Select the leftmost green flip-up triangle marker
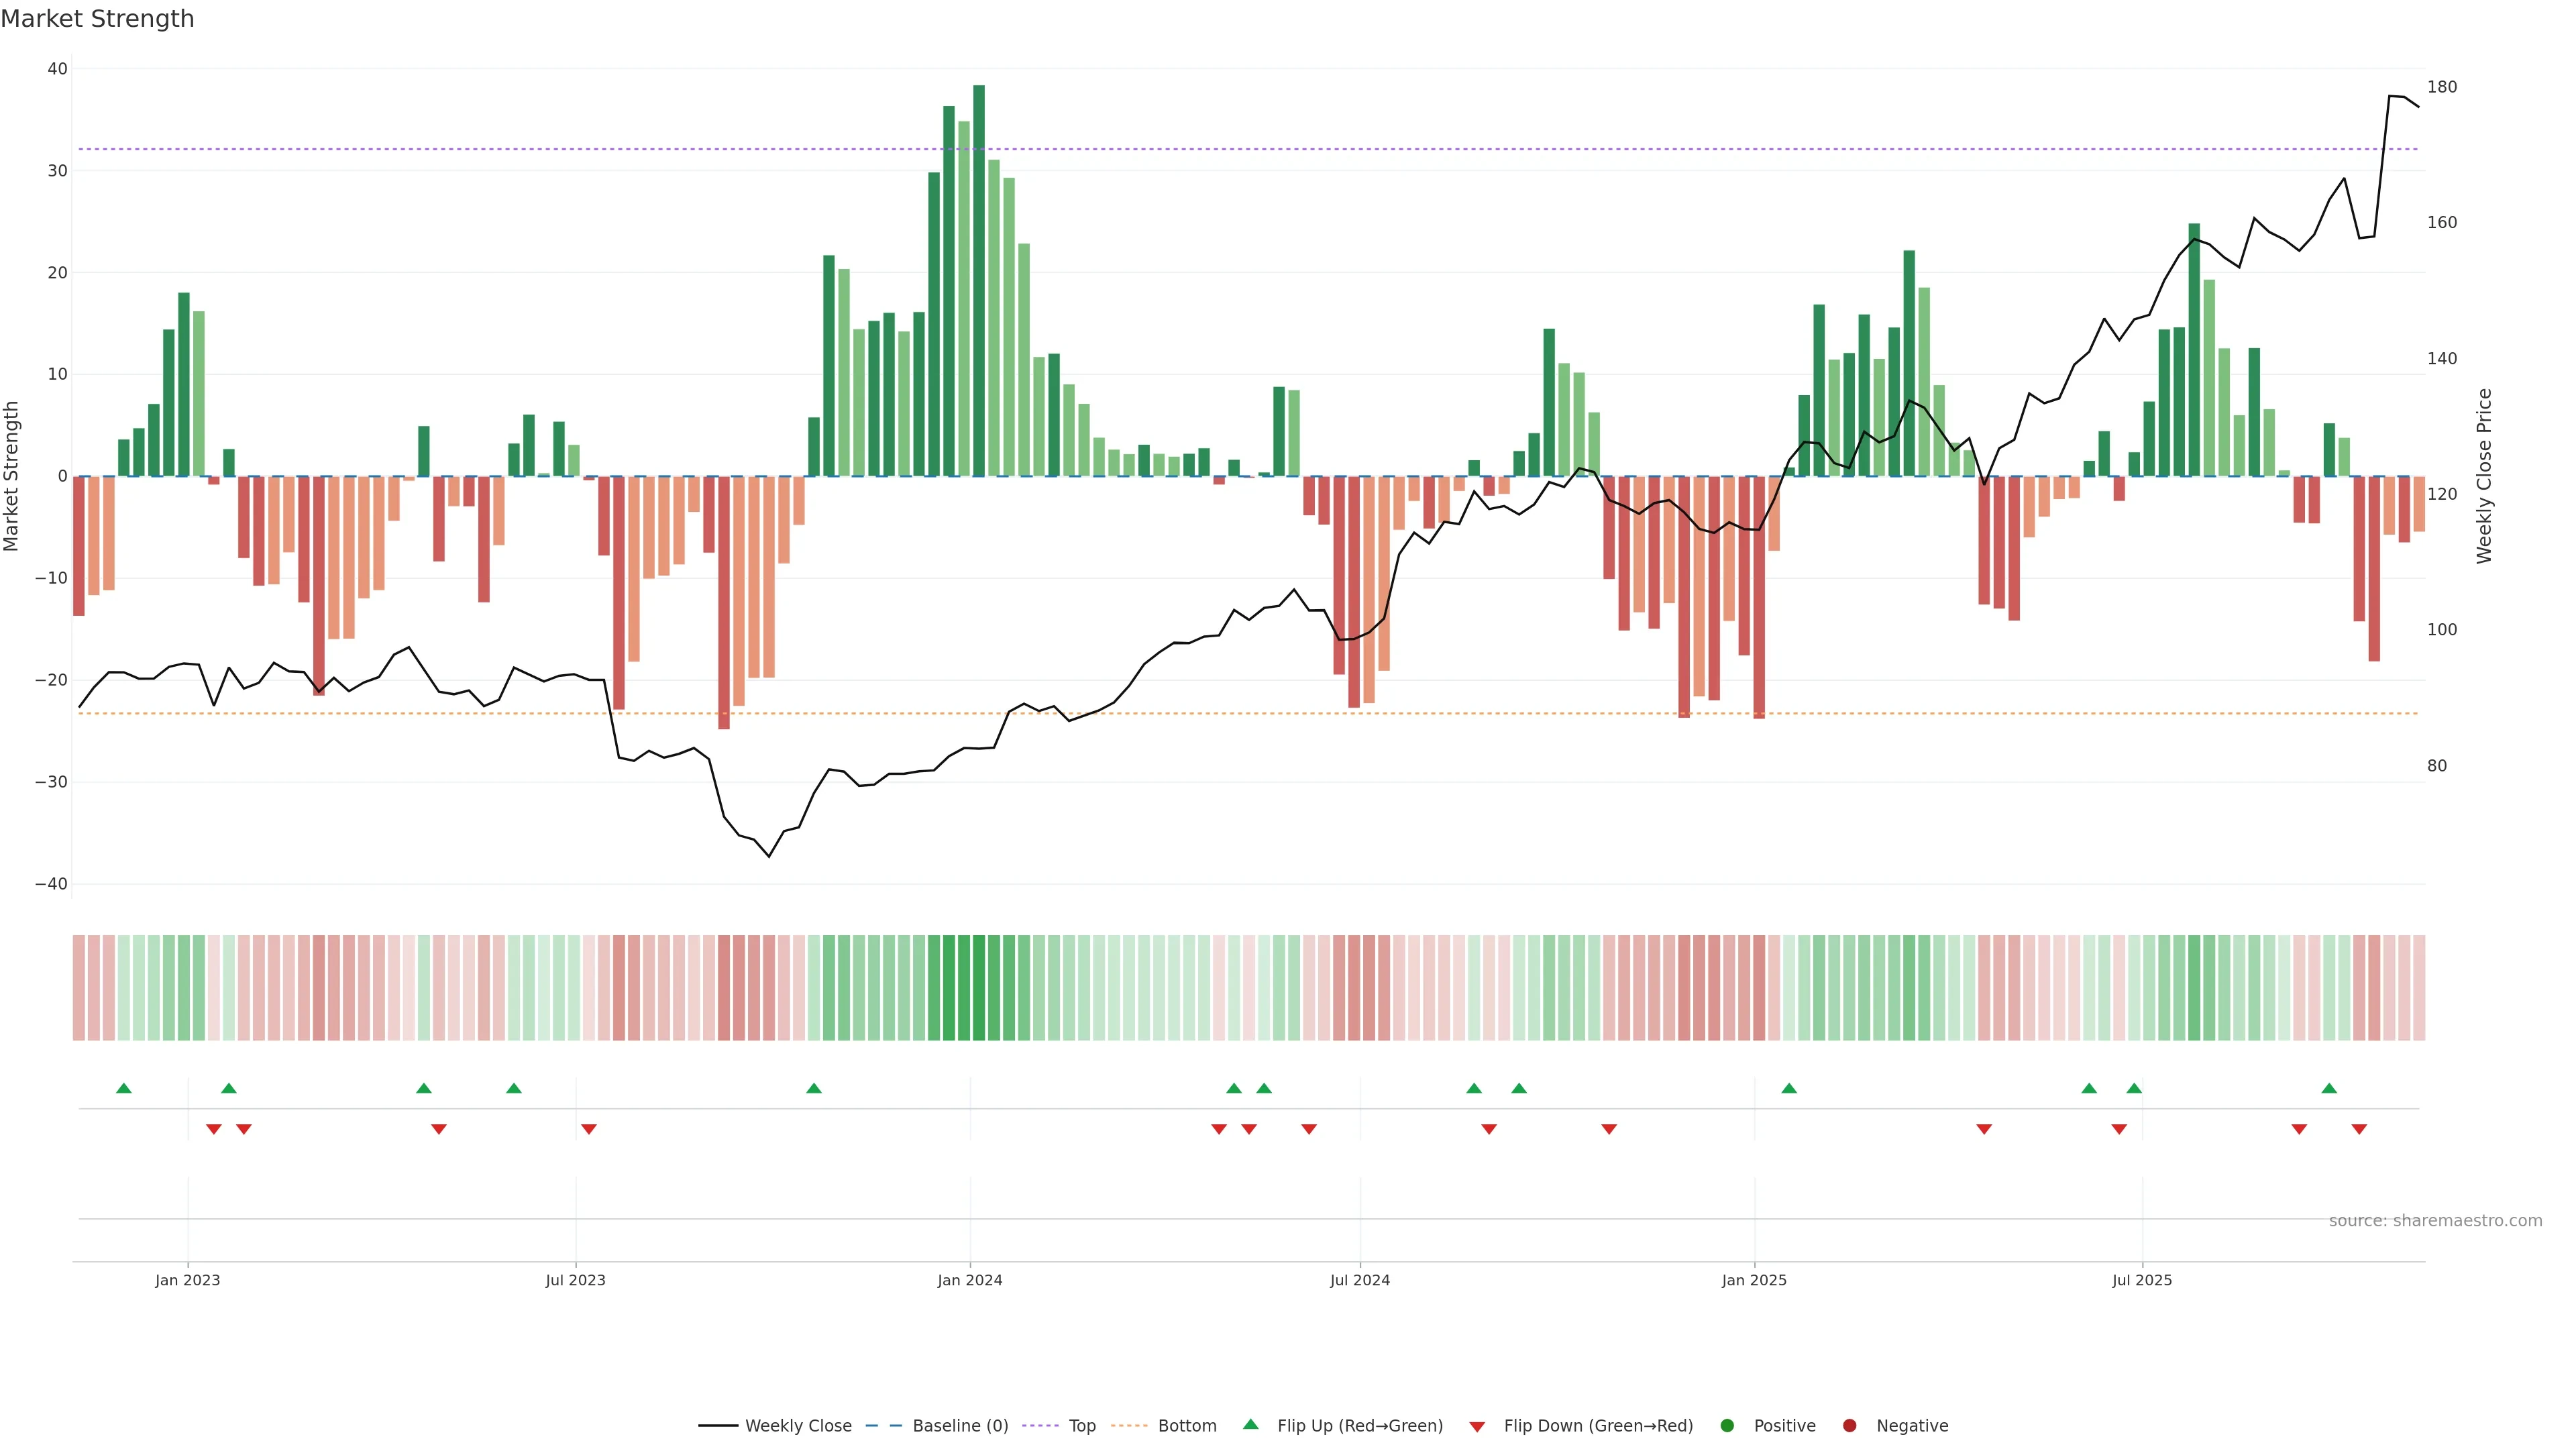Viewport: 2576px width, 1449px height. pos(124,1088)
